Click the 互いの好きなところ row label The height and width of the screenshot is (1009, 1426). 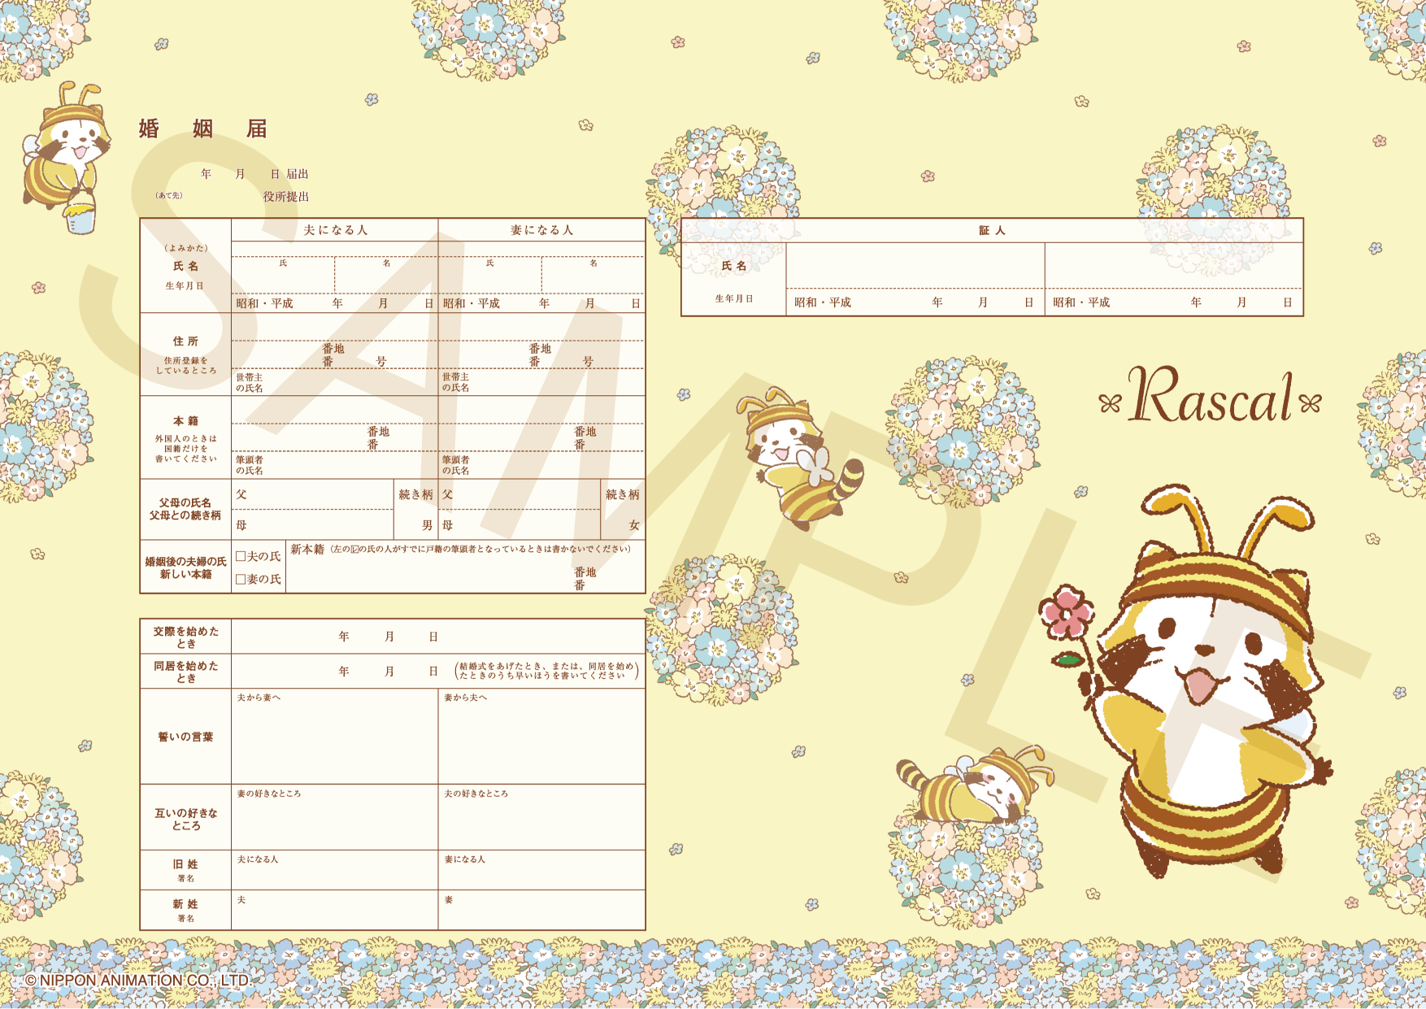(185, 819)
